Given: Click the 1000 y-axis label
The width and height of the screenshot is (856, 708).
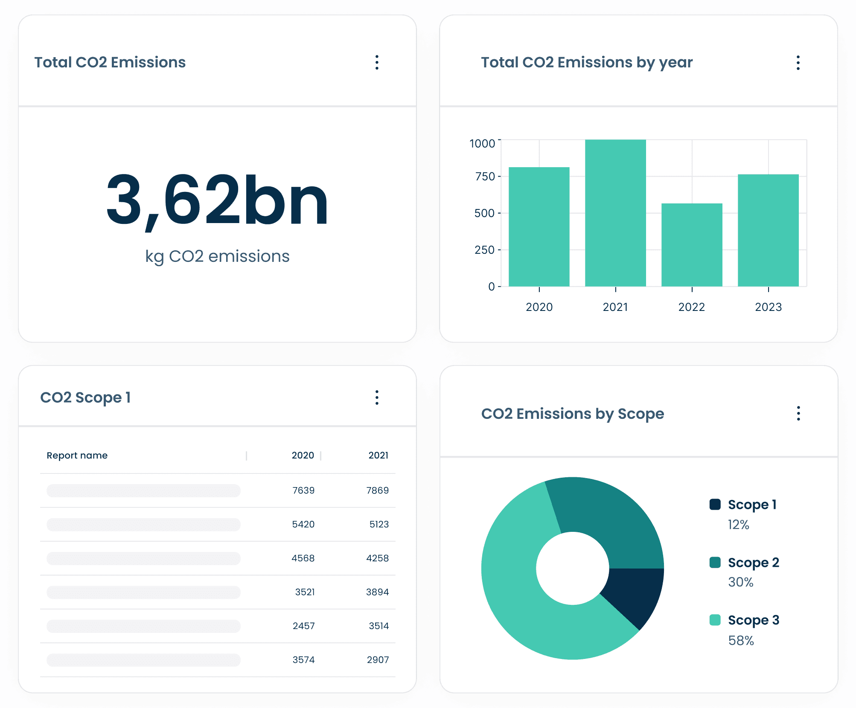Looking at the screenshot, I should 482,144.
